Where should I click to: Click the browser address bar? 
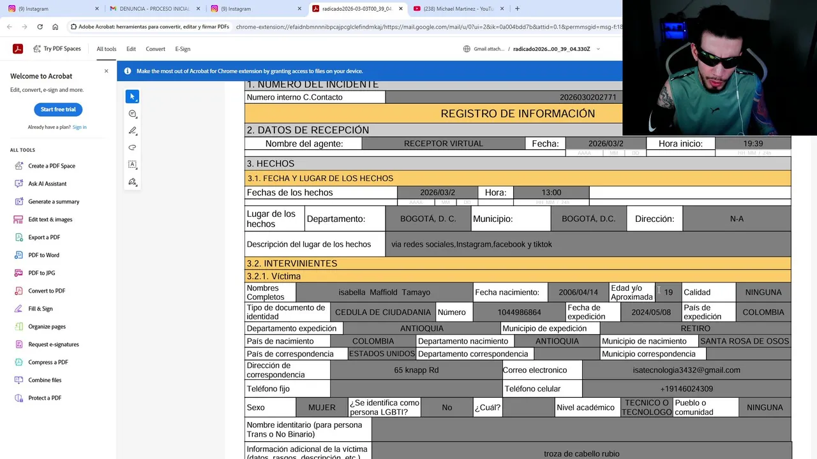[428, 27]
